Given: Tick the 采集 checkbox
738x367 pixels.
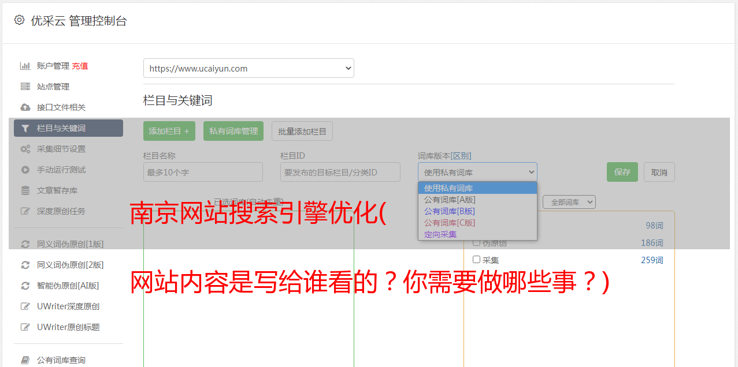Looking at the screenshot, I should coord(476,260).
